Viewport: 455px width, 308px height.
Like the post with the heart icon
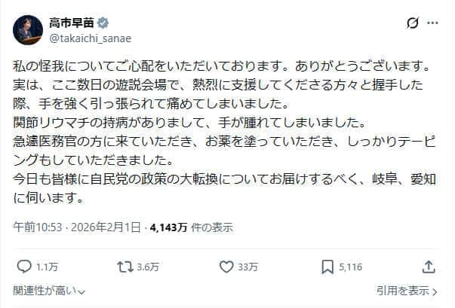[x=226, y=266]
